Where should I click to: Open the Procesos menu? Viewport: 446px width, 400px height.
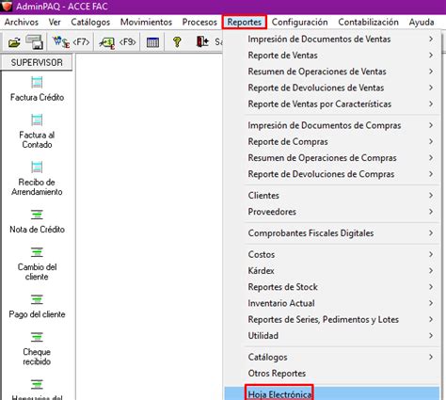pos(199,23)
